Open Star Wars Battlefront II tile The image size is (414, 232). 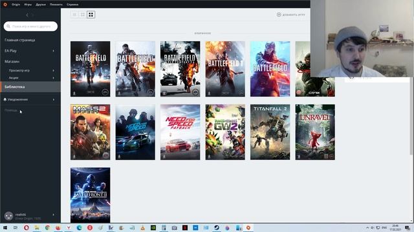click(x=91, y=195)
